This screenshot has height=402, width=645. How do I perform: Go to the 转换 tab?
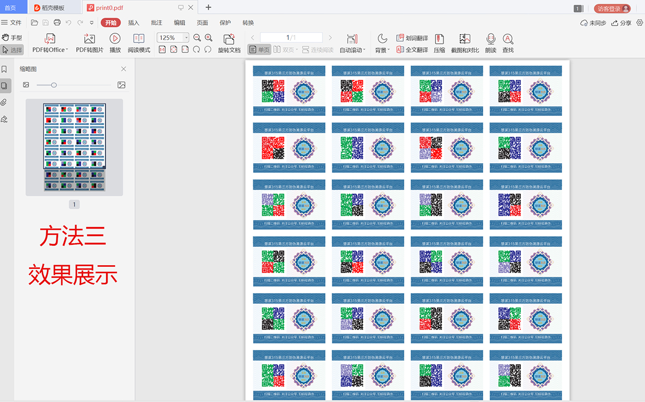click(x=248, y=23)
